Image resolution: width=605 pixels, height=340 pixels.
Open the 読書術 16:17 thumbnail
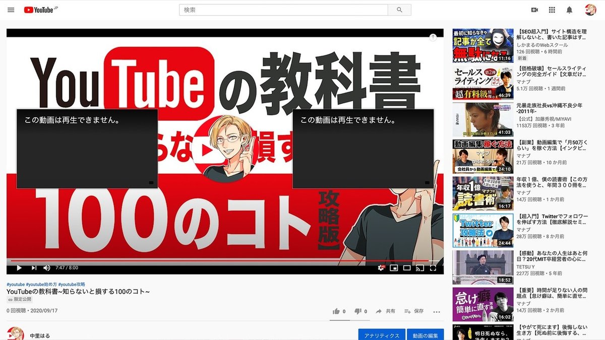coord(482,193)
